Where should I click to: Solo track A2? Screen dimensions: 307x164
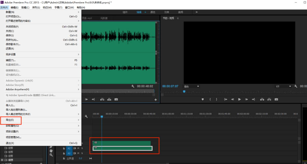[82, 148]
